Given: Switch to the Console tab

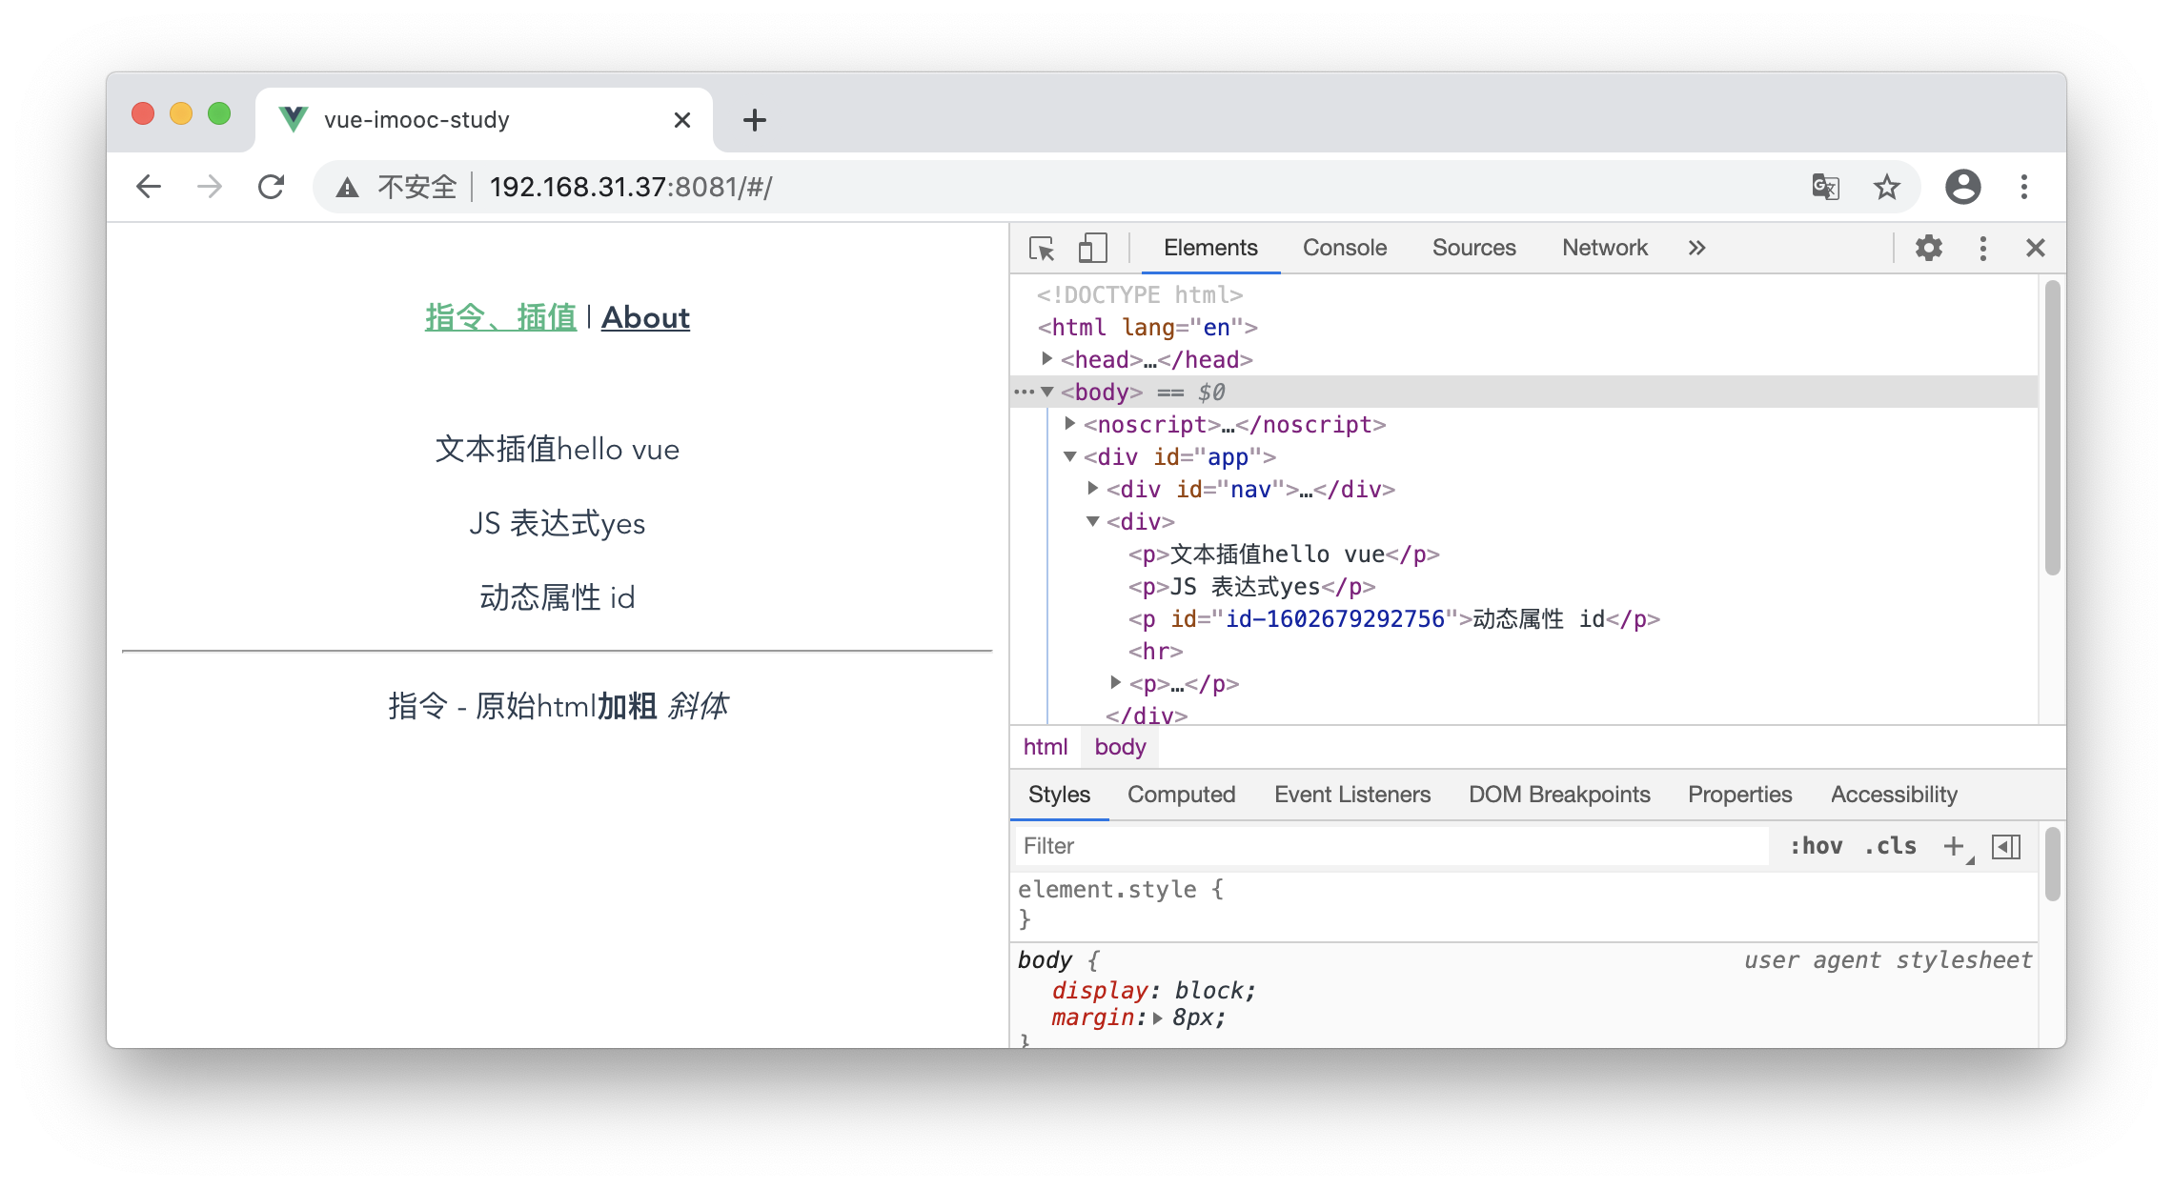Looking at the screenshot, I should 1344,249.
